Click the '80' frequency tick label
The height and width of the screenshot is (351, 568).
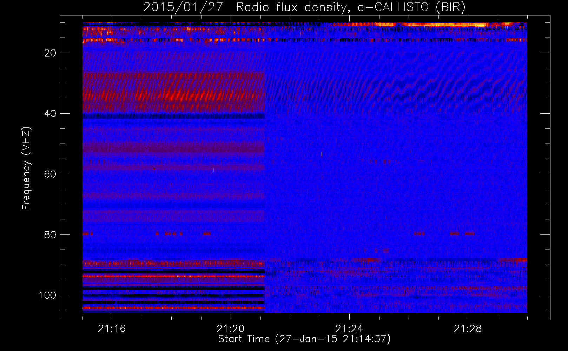[50, 234]
